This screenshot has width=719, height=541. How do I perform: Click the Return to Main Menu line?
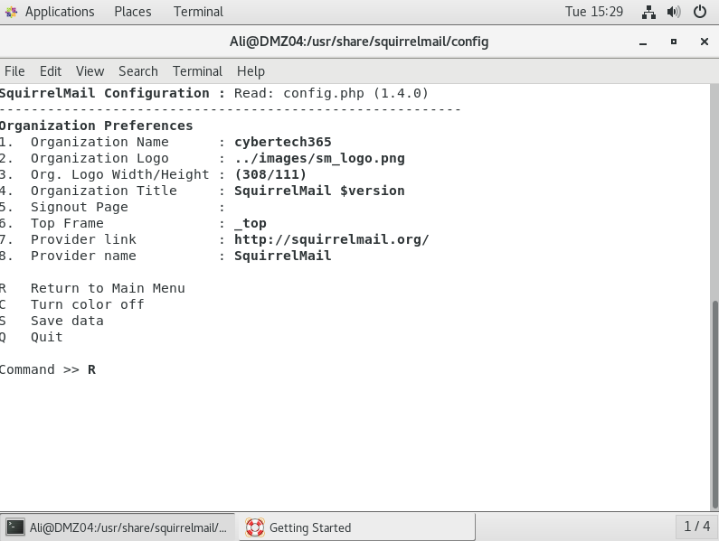(92, 289)
